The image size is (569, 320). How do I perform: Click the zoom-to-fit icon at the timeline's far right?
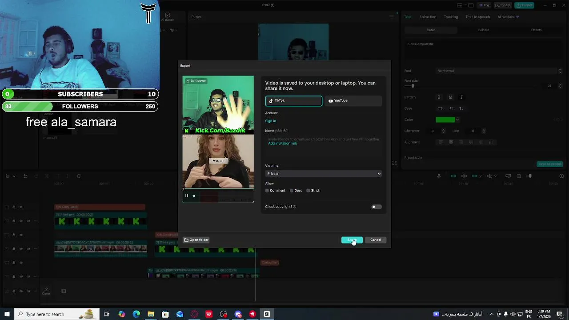click(x=561, y=176)
